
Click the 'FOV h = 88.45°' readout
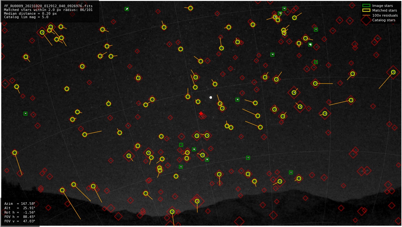click(x=20, y=217)
